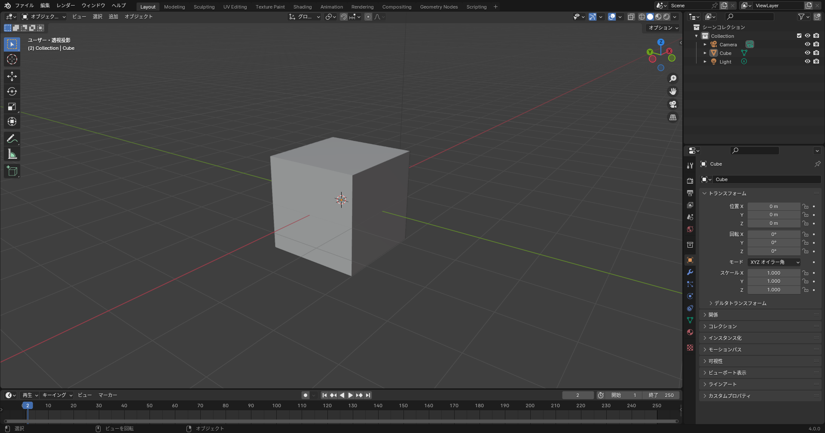The height and width of the screenshot is (433, 825).
Task: Play the animation forward
Action: coord(351,395)
